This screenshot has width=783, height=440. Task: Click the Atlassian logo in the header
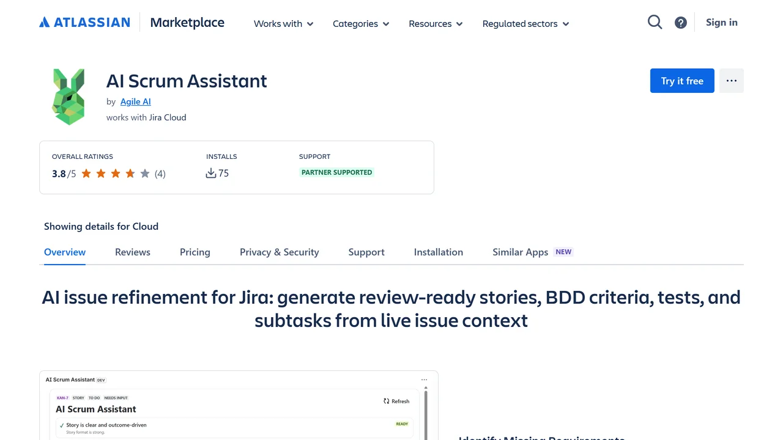tap(84, 23)
